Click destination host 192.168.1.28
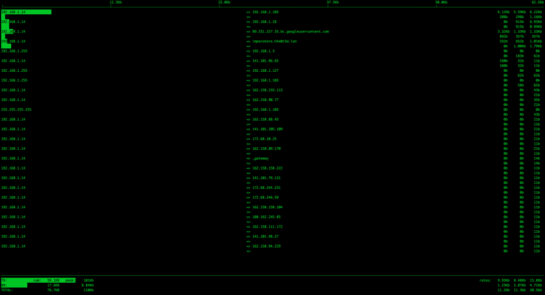 click(x=264, y=22)
